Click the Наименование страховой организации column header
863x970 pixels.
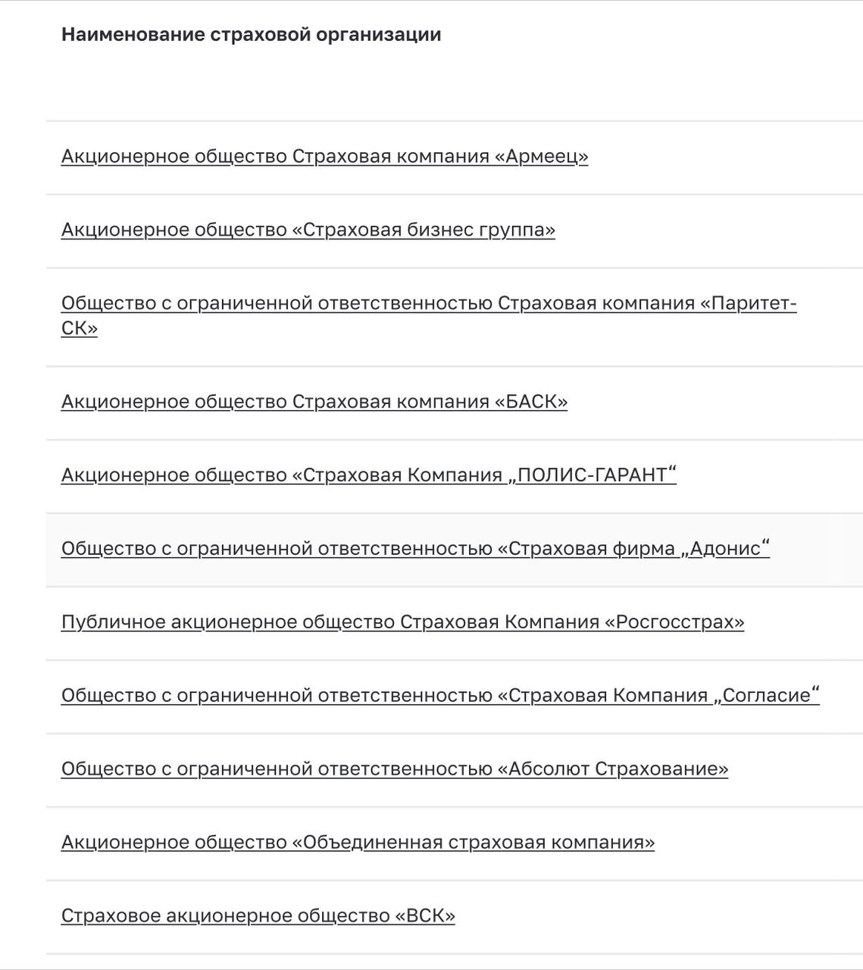click(251, 35)
